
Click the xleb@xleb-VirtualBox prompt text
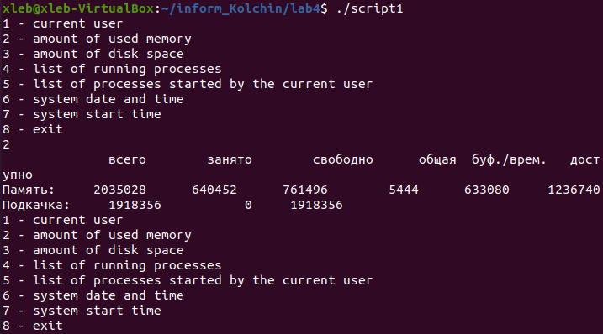[78, 8]
